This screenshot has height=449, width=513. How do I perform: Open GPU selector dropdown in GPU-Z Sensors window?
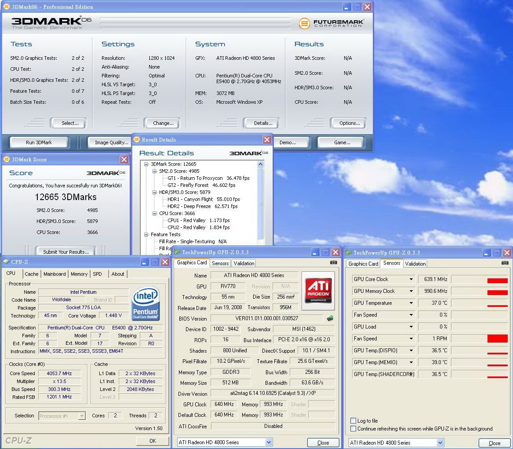pyautogui.click(x=440, y=442)
